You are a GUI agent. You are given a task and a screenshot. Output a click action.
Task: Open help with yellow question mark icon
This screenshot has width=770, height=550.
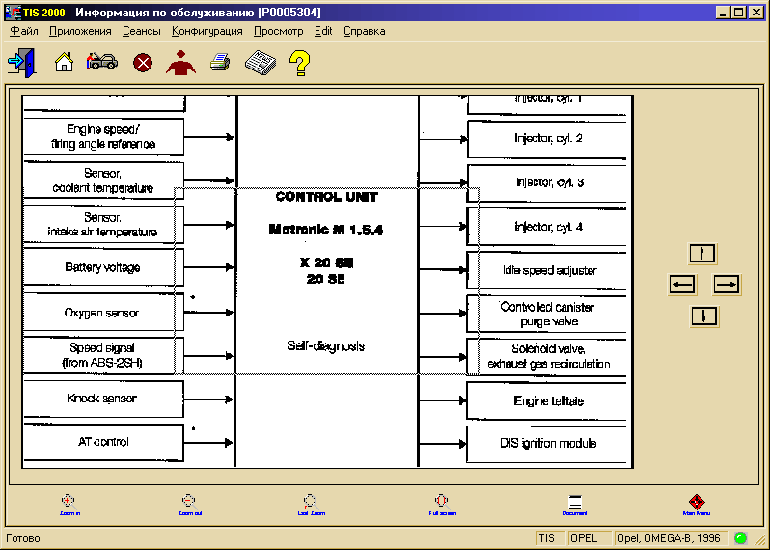pyautogui.click(x=299, y=63)
